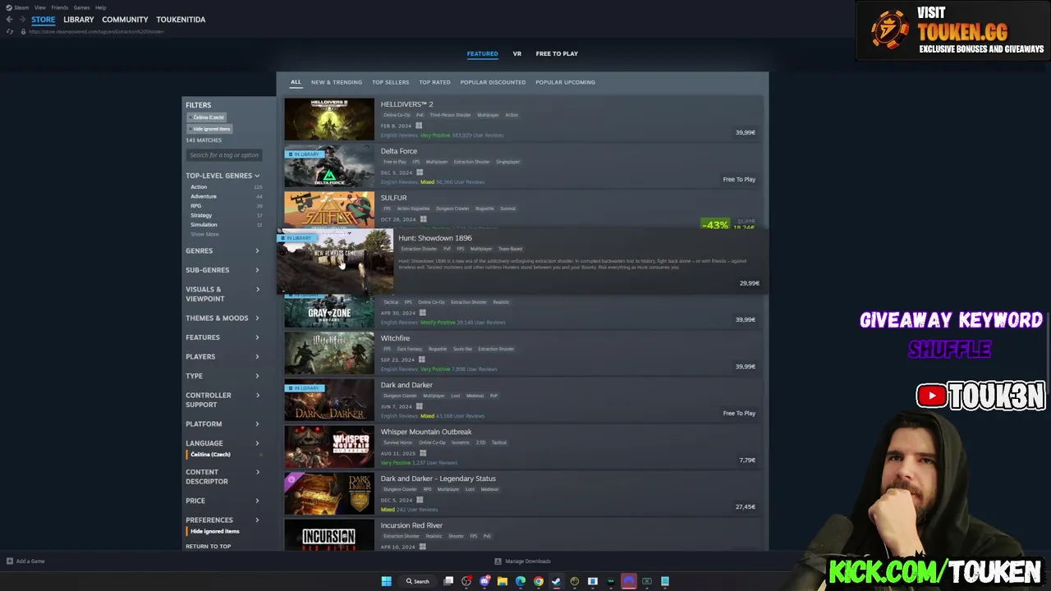Click the Windows platform icon for Witchfire

click(x=422, y=360)
